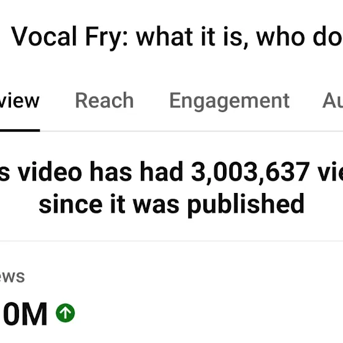Image resolution: width=343 pixels, height=343 pixels.
Task: Open the cut-off Audience tab
Action: pyautogui.click(x=333, y=100)
